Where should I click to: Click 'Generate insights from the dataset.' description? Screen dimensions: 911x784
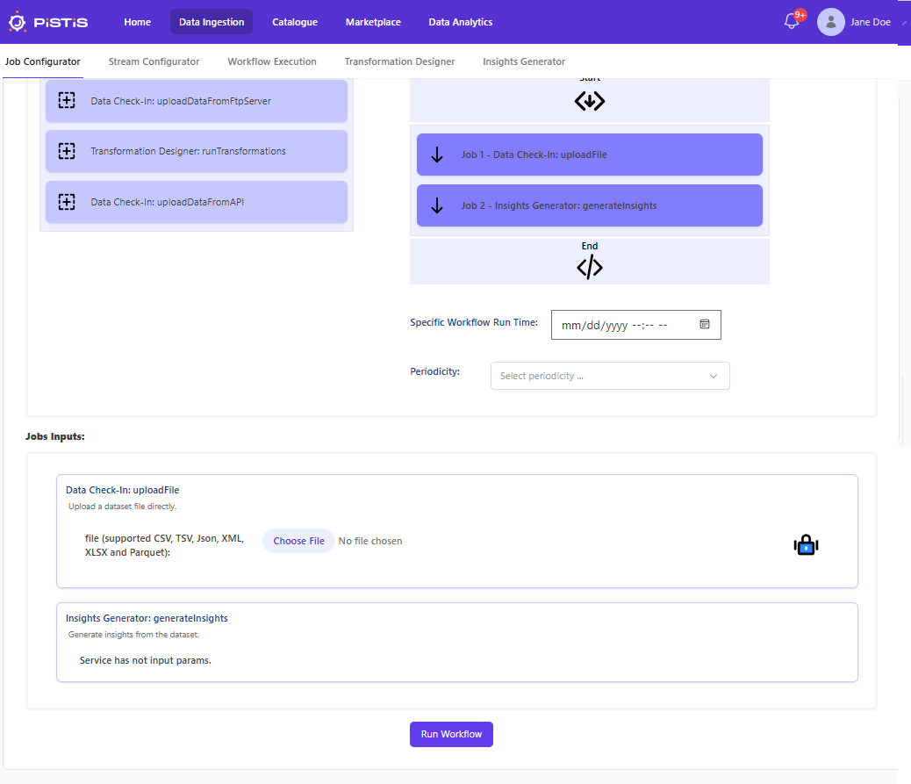pos(133,635)
